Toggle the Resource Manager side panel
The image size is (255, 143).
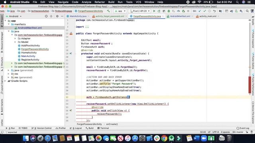(x=2, y=42)
